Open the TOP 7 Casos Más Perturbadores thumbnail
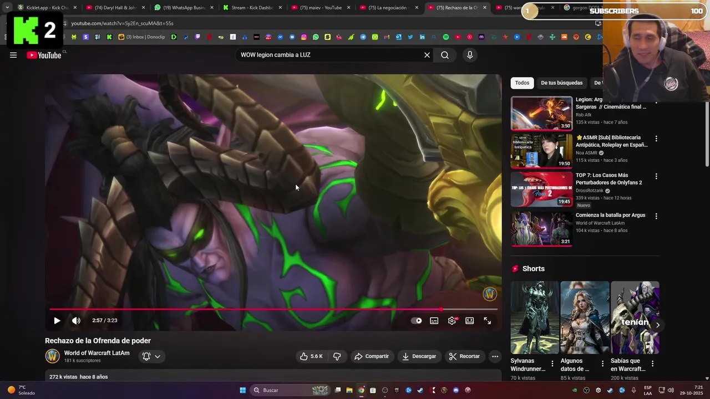 [541, 189]
